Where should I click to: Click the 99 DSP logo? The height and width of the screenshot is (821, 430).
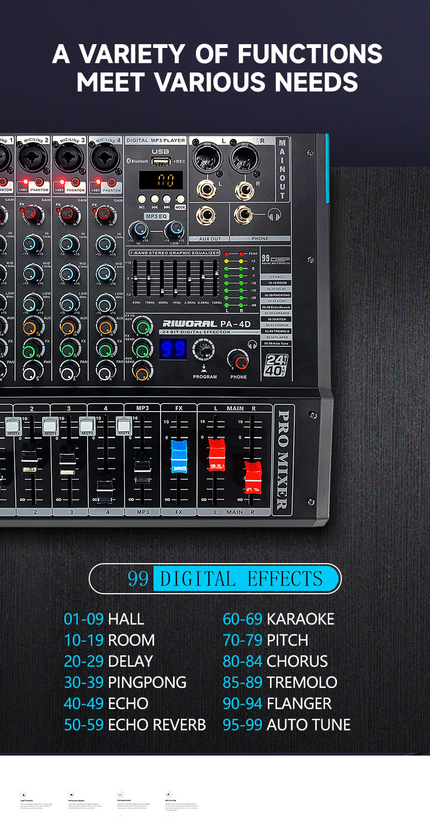(276, 259)
